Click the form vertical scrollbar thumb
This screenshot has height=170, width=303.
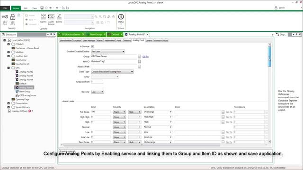click(x=269, y=57)
